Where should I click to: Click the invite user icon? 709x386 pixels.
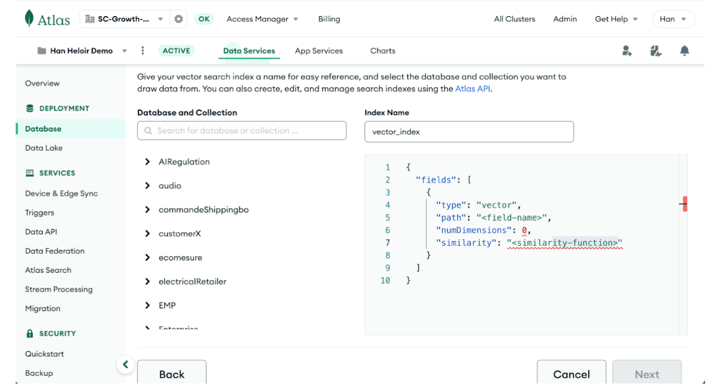[627, 51]
